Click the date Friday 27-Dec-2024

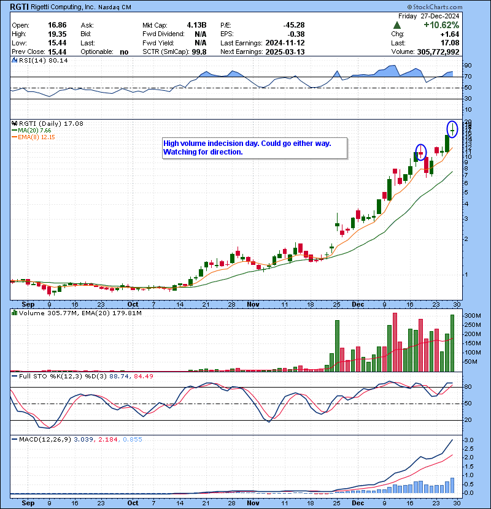click(x=428, y=16)
